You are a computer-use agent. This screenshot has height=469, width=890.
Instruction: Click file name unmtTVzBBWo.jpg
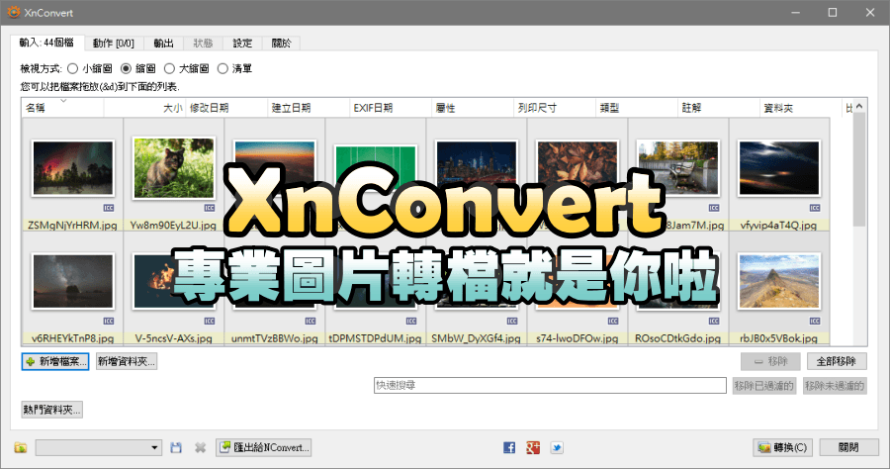tap(275, 338)
